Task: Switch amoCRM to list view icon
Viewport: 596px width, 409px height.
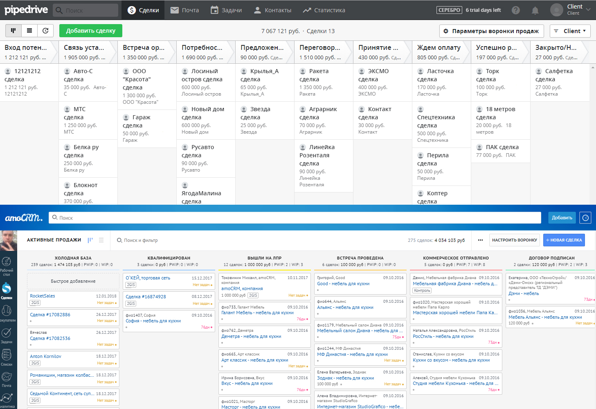Action: [101, 240]
